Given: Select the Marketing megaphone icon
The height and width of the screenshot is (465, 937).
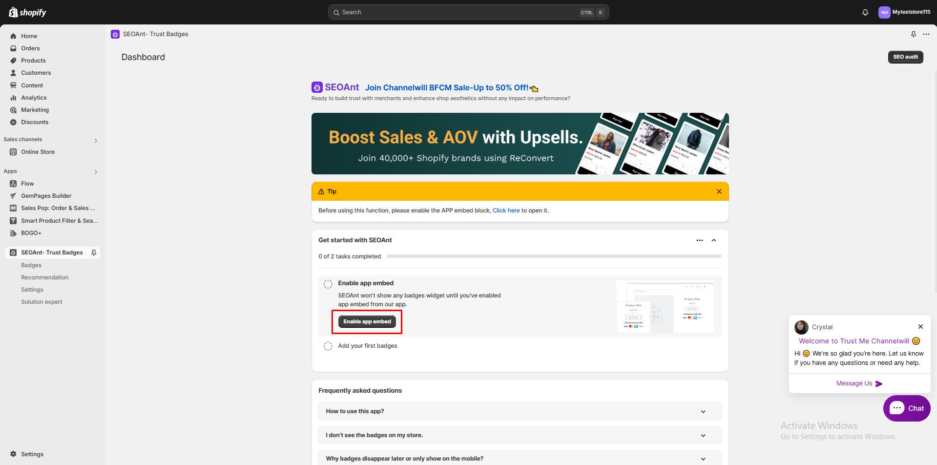Looking at the screenshot, I should [x=13, y=110].
